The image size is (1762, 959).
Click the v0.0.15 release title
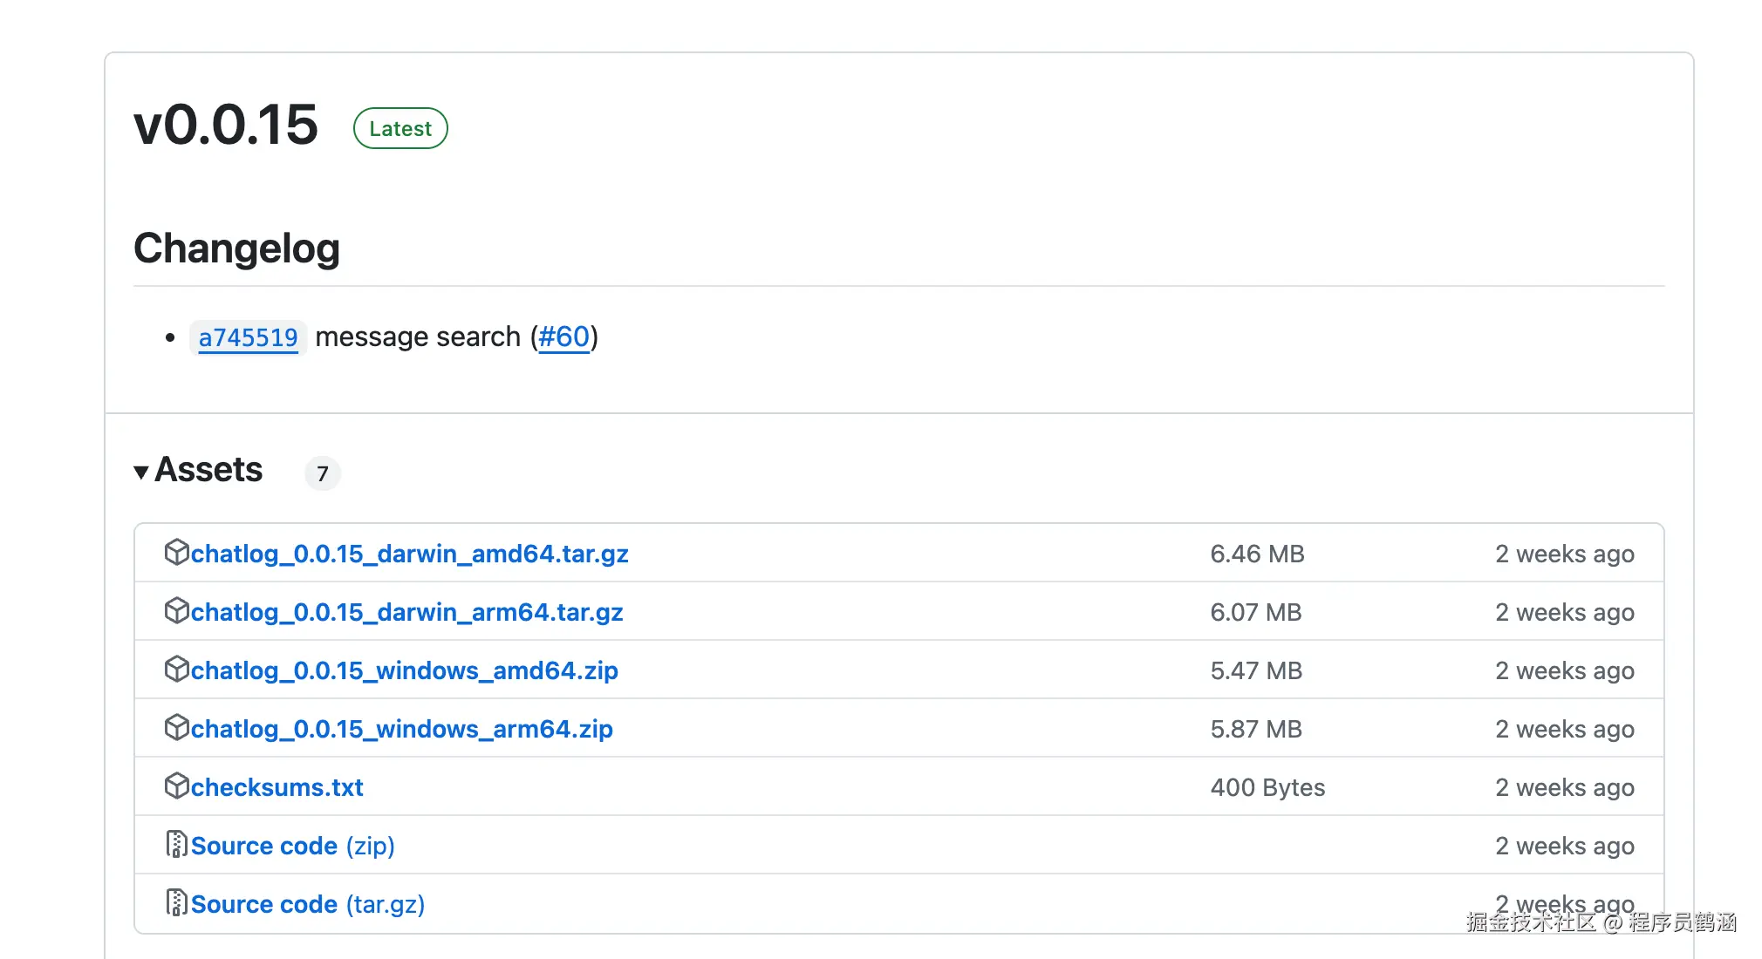[226, 125]
